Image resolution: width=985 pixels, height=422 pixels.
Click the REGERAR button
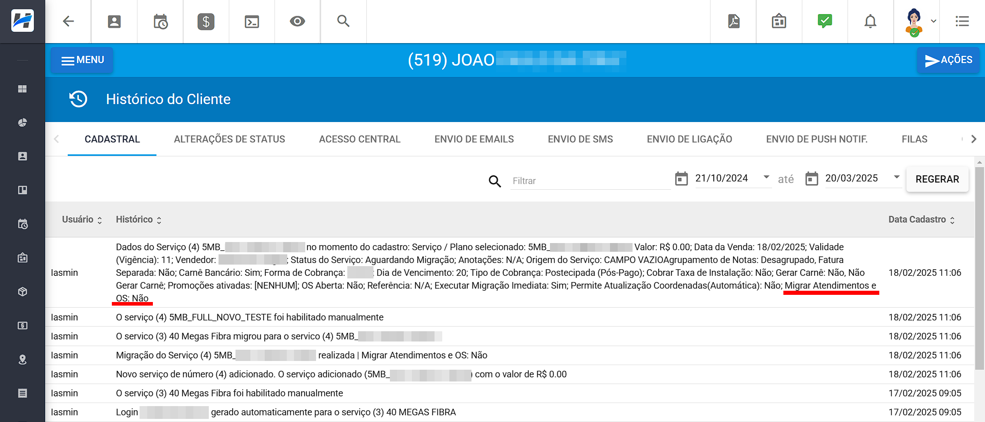click(937, 179)
